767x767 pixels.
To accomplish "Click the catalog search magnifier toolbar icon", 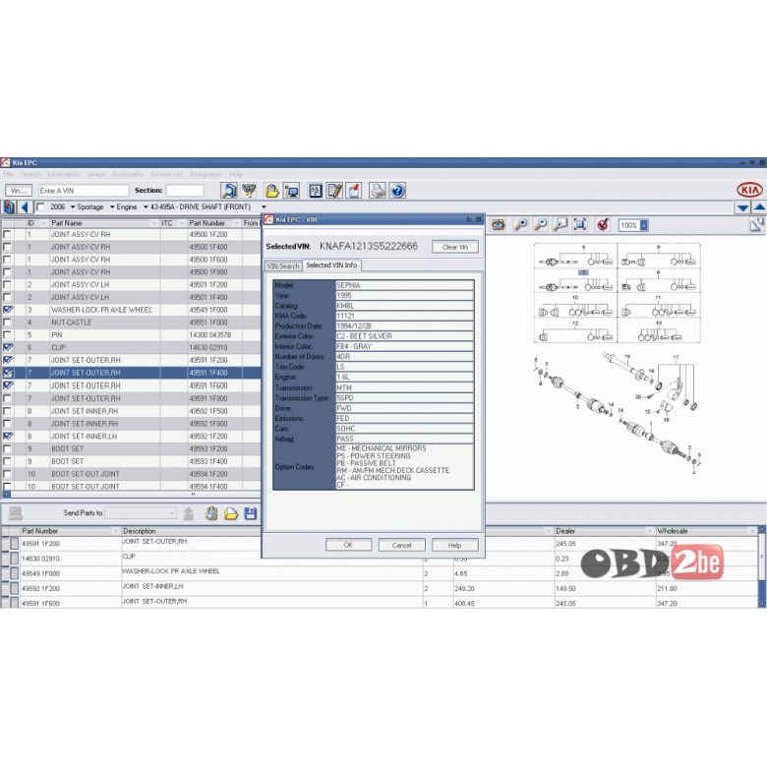I will pyautogui.click(x=228, y=191).
